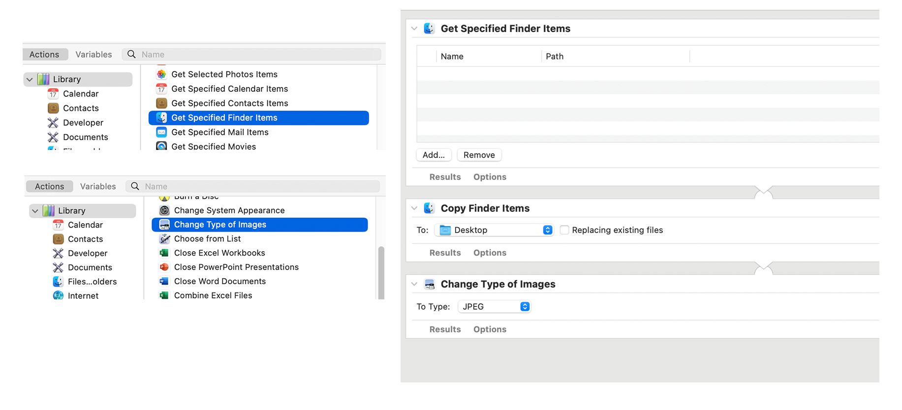Viewport: 902px width, 410px height.
Task: Select Combine Excel Files icon
Action: pos(164,295)
